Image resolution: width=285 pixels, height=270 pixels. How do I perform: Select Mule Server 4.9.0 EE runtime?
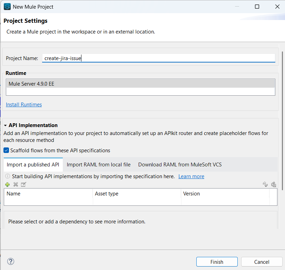pos(140,84)
